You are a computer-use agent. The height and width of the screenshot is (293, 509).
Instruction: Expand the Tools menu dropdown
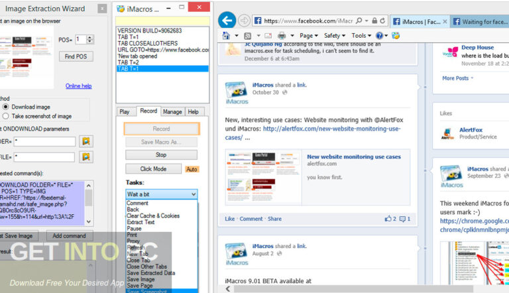pos(361,36)
